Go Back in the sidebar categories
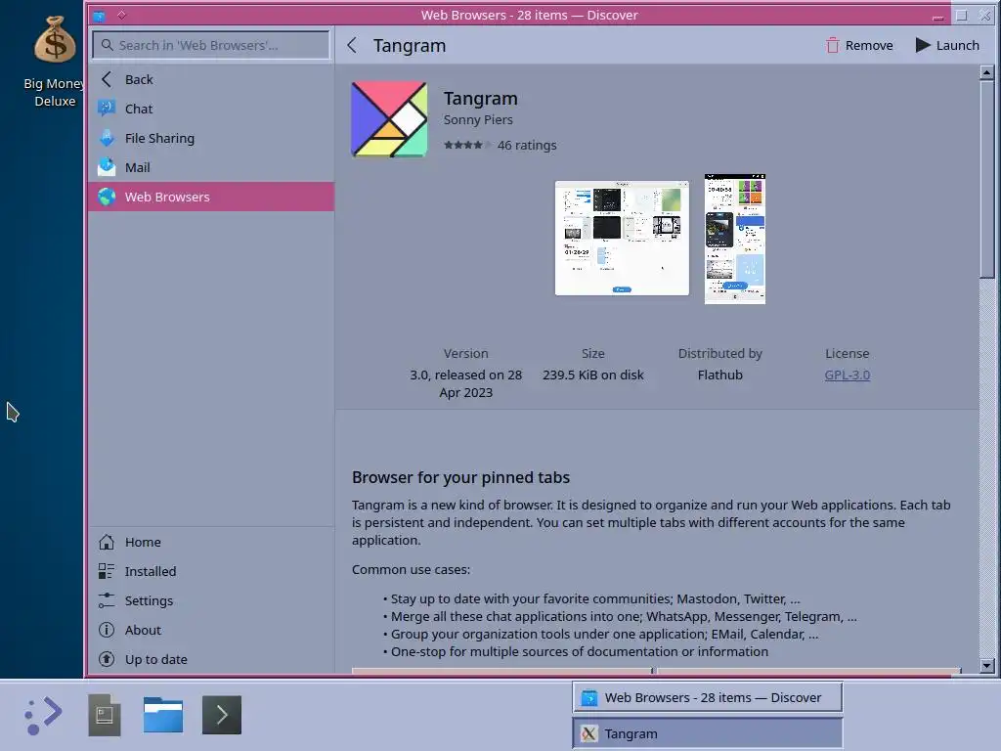This screenshot has width=1001, height=751. click(211, 79)
